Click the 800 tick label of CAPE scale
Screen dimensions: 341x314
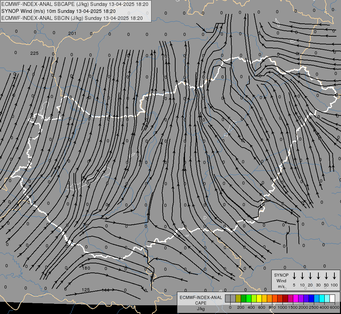click(x=272, y=307)
